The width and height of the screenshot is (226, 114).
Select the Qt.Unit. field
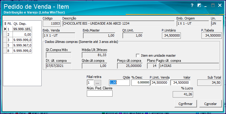pyautogui.click(x=133, y=35)
